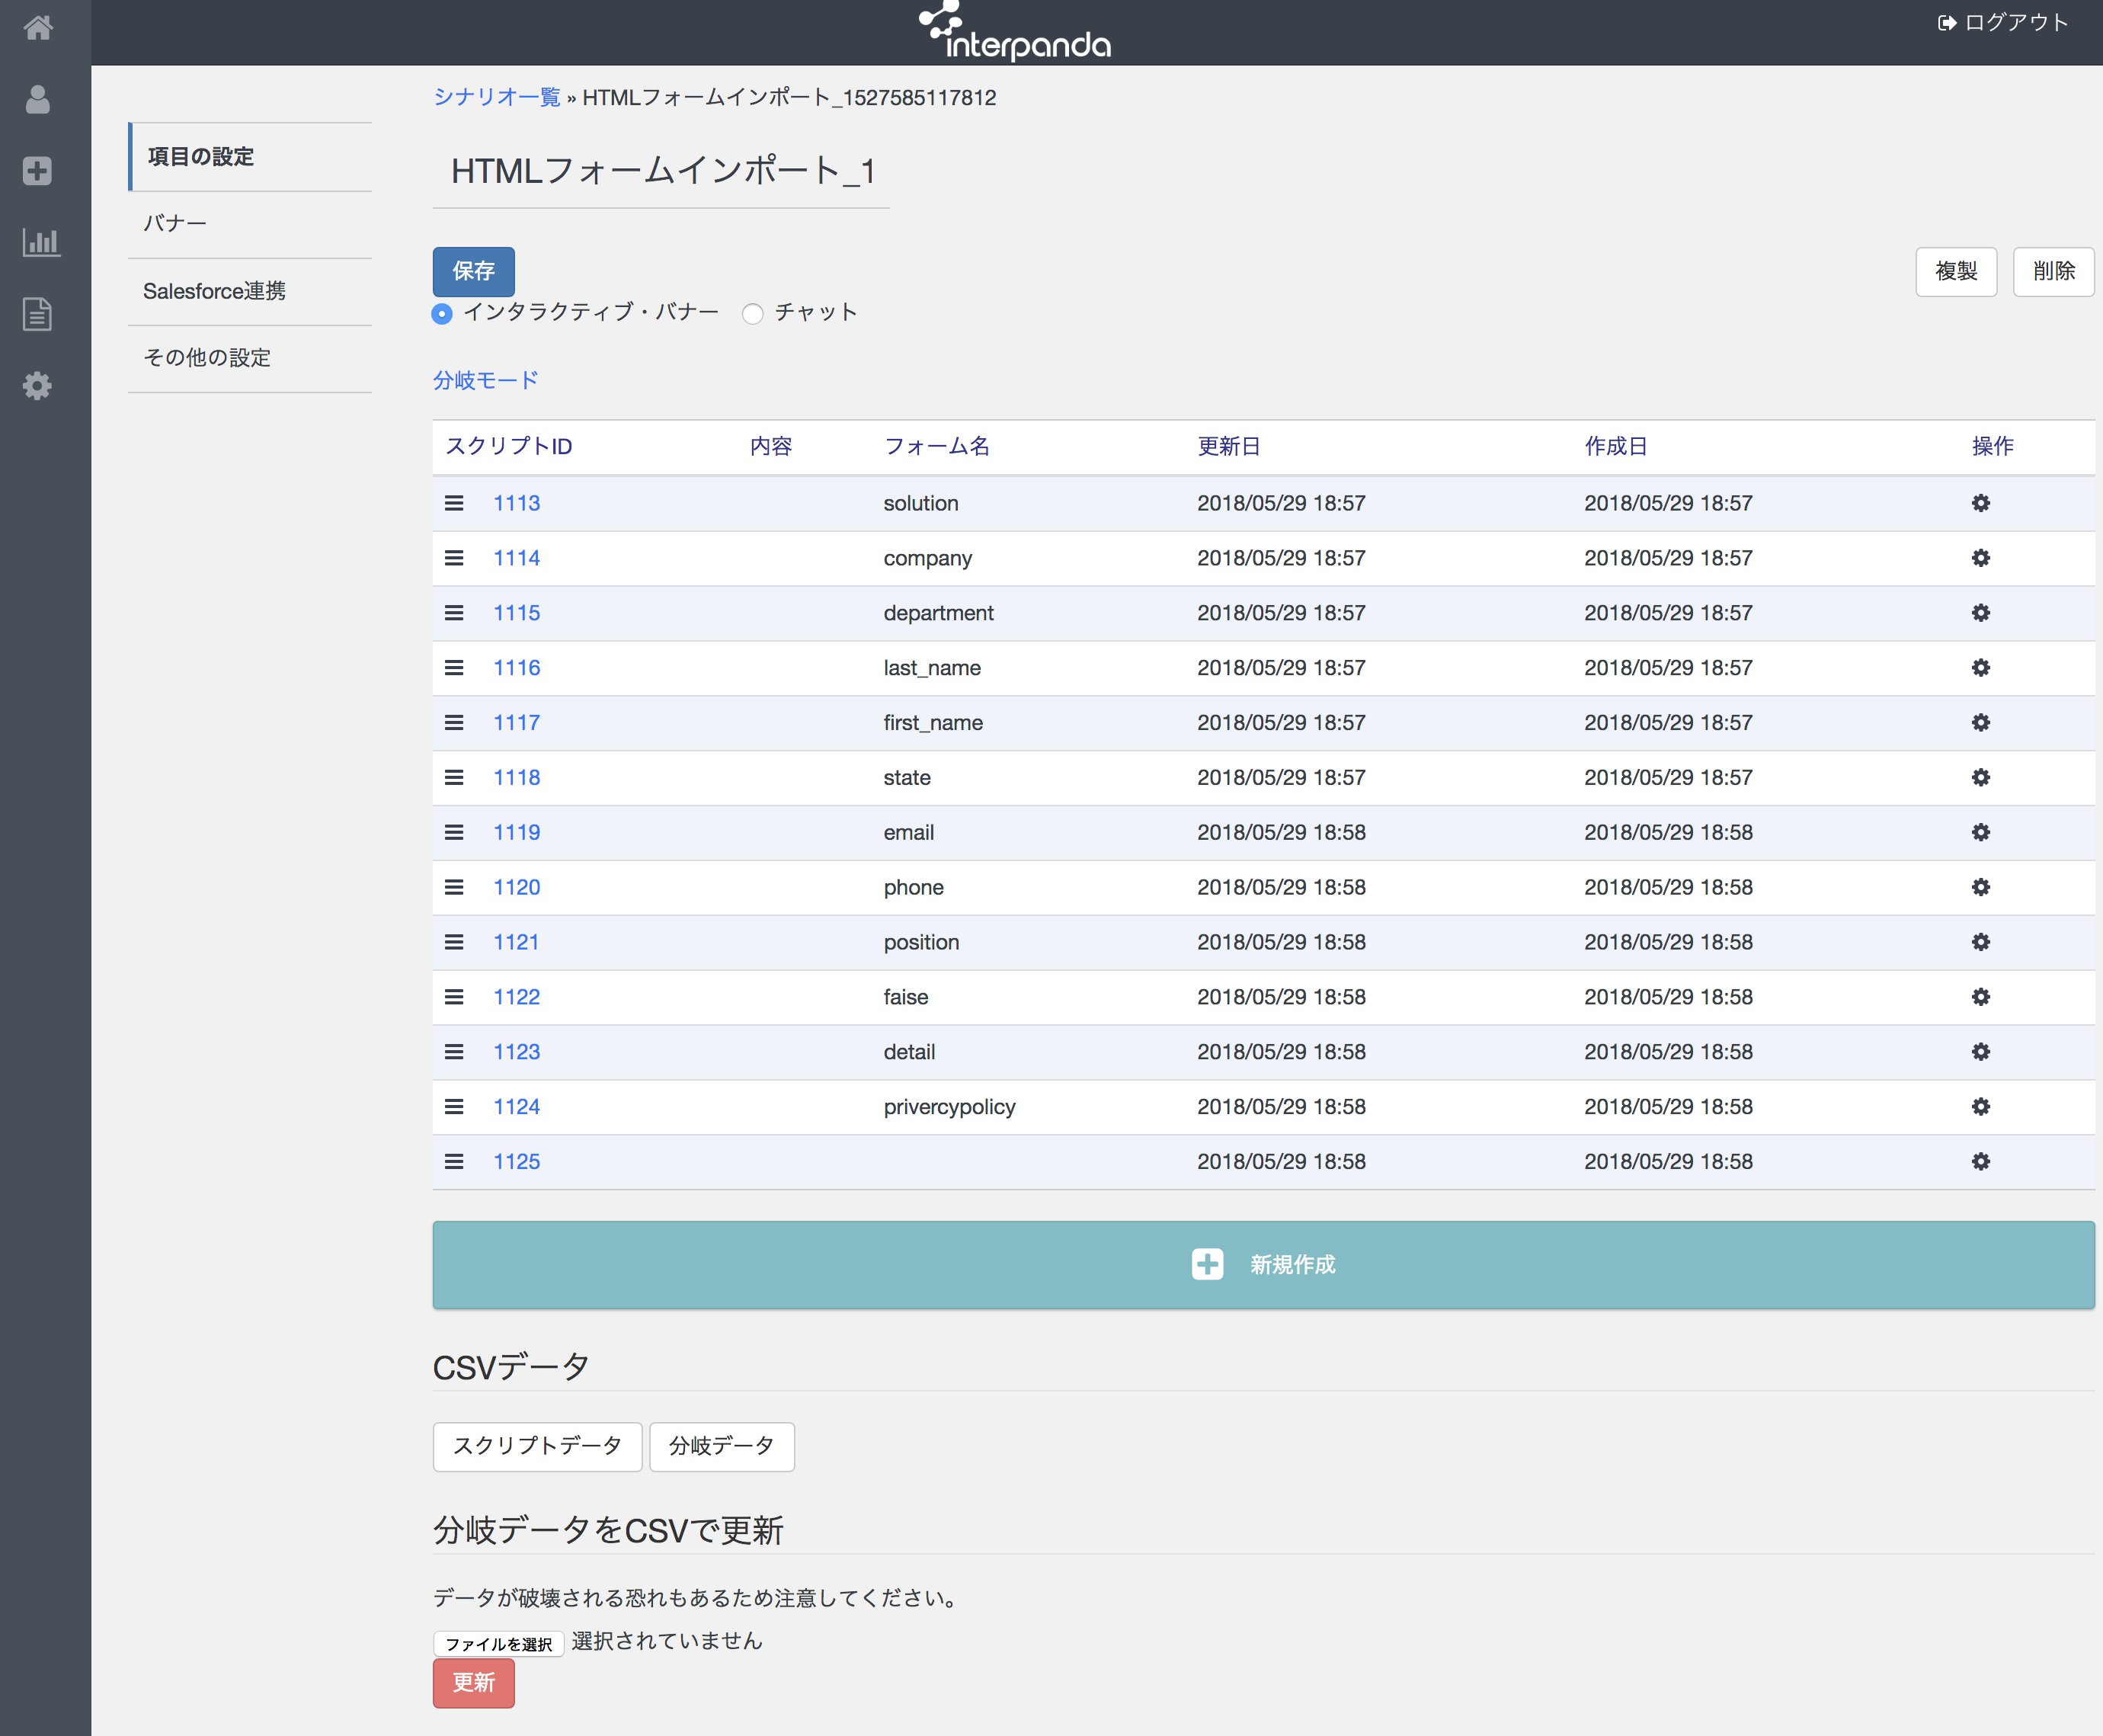Open the document sidebar icon
2103x1736 pixels.
(38, 314)
